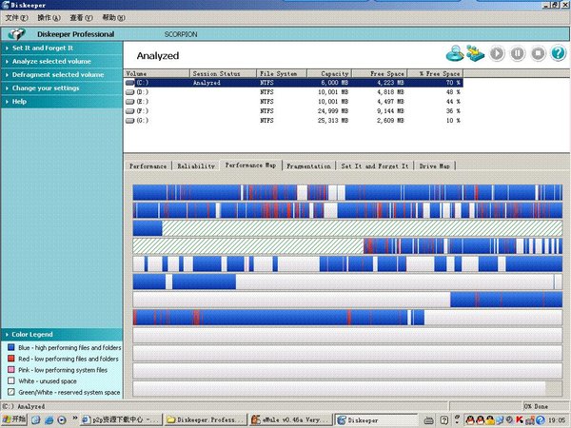Image resolution: width=571 pixels, height=428 pixels.
Task: Open the Diskeeper Profess... folder taskbar item
Action: (x=206, y=419)
